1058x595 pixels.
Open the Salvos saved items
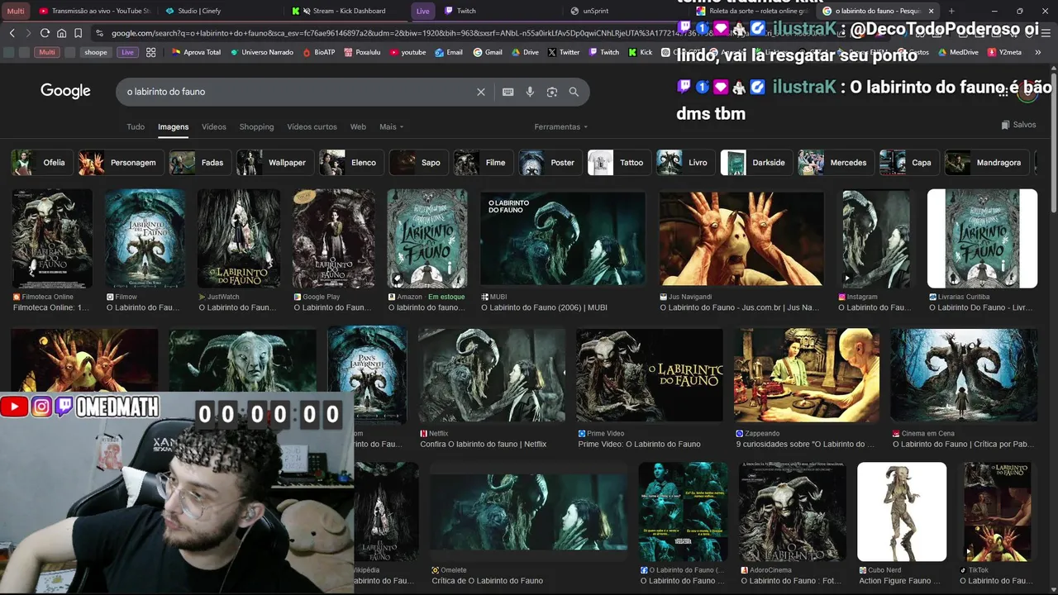[1018, 125]
